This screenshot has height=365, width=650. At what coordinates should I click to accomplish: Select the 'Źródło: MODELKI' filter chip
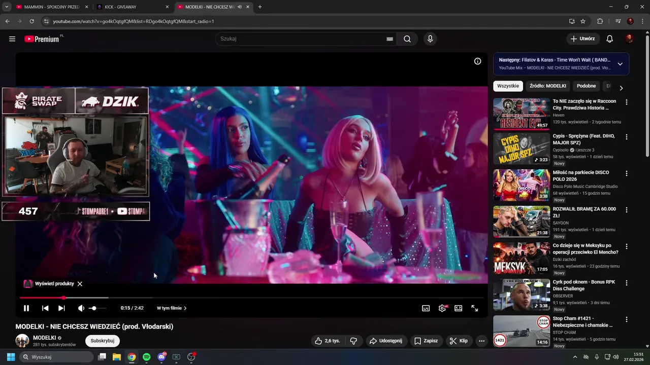tap(547, 86)
